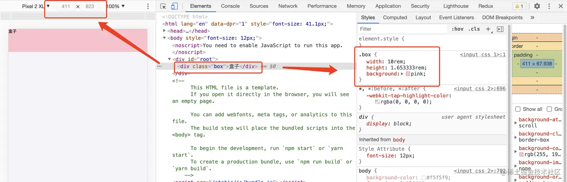
Task: Toggle the Show all checkbox
Action: coord(518,109)
